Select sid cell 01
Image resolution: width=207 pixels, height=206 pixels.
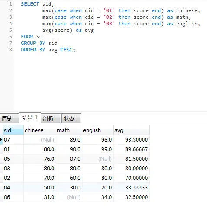(x=13, y=149)
